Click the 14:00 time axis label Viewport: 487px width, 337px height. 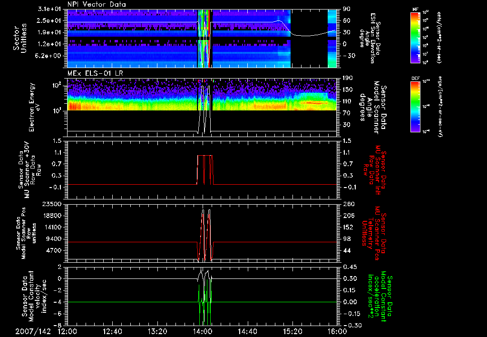[203, 332]
